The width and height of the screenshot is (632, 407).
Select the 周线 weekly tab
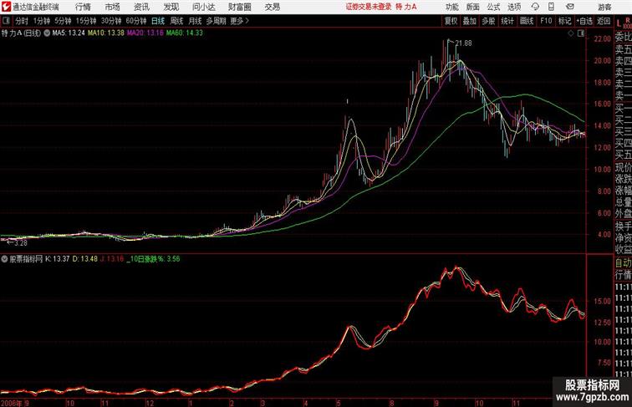[176, 21]
